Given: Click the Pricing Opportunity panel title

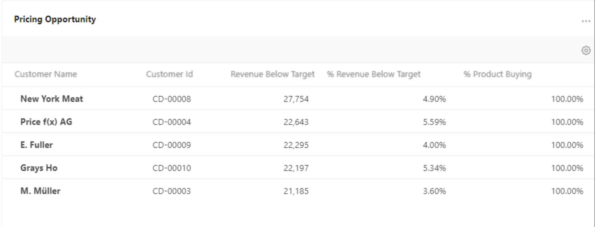Looking at the screenshot, I should tap(55, 19).
